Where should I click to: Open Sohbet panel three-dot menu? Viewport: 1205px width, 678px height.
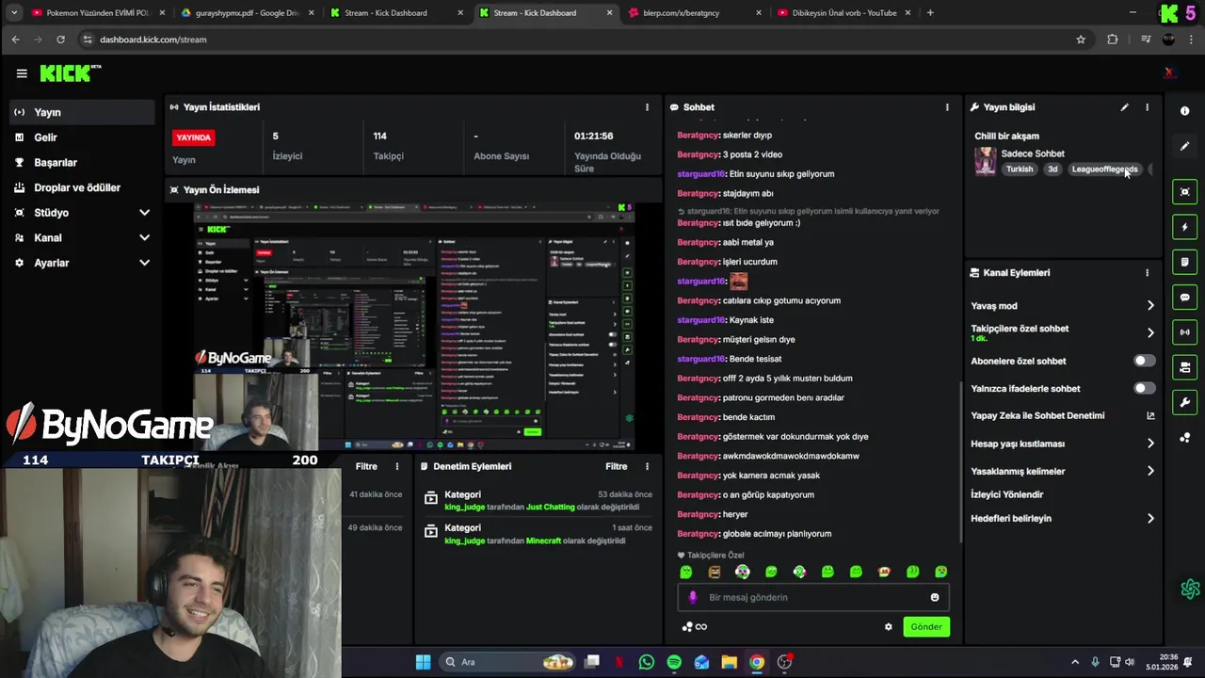click(x=947, y=107)
